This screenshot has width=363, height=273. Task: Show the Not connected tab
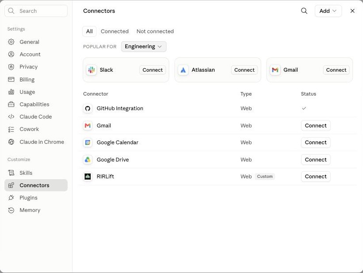point(155,31)
